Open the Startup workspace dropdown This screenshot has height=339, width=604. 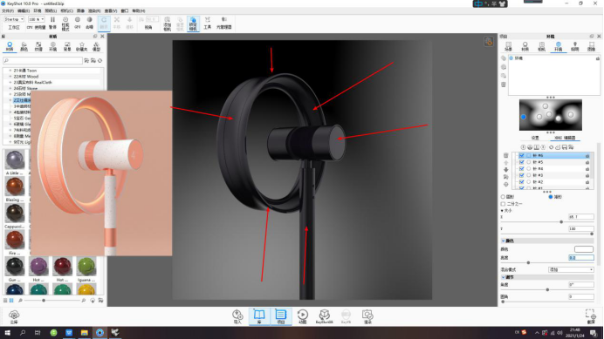[14, 19]
